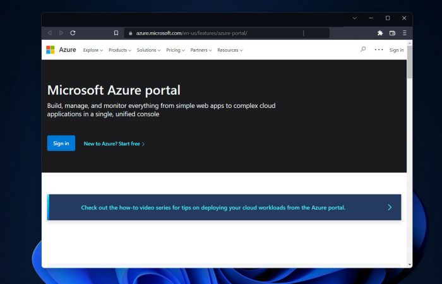Open the extensions puzzle-piece icon
Viewport: 442px width, 284px height.
[x=380, y=33]
